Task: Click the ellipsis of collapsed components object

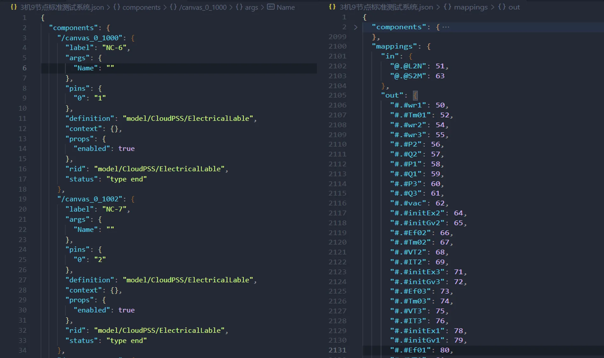Action: [x=446, y=27]
